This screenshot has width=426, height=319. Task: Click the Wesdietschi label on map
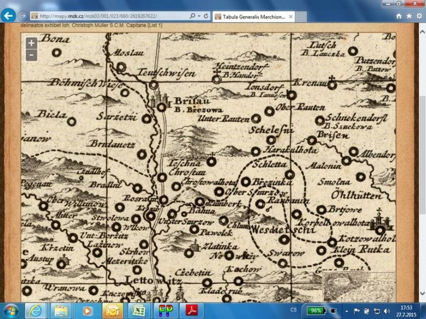(283, 230)
